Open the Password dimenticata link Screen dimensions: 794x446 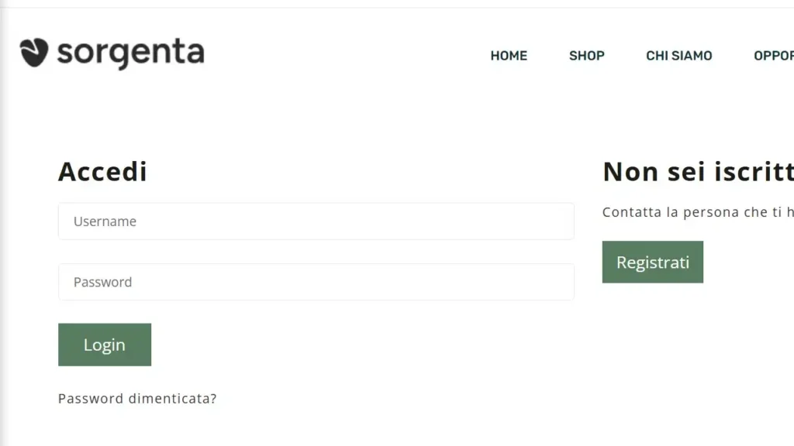137,398
